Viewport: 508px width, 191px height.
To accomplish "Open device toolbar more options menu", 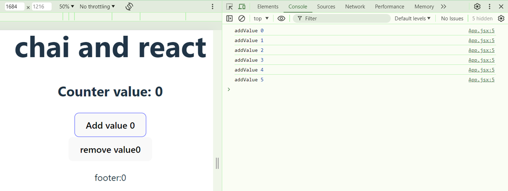I will click(212, 6).
